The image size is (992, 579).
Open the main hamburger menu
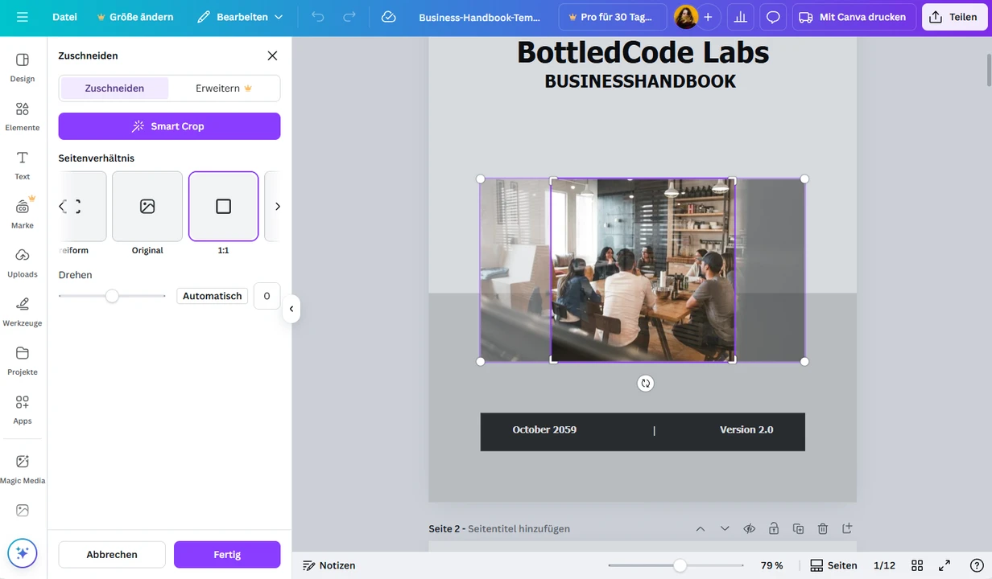pyautogui.click(x=22, y=17)
